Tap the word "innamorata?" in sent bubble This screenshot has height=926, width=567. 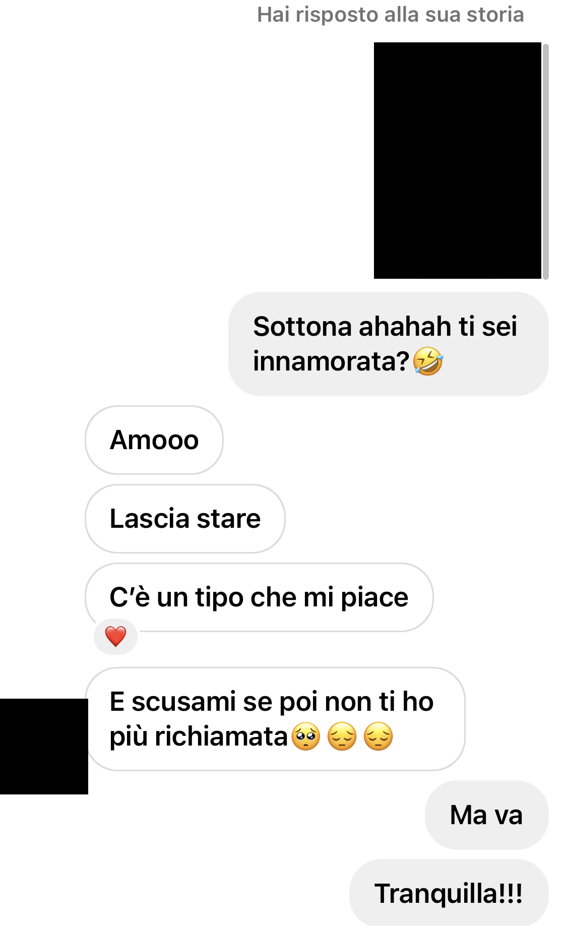coord(331,361)
